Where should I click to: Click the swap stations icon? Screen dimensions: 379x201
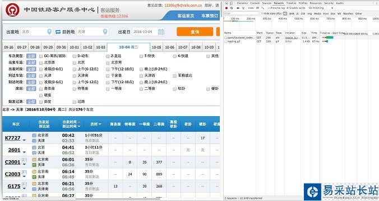point(58,32)
